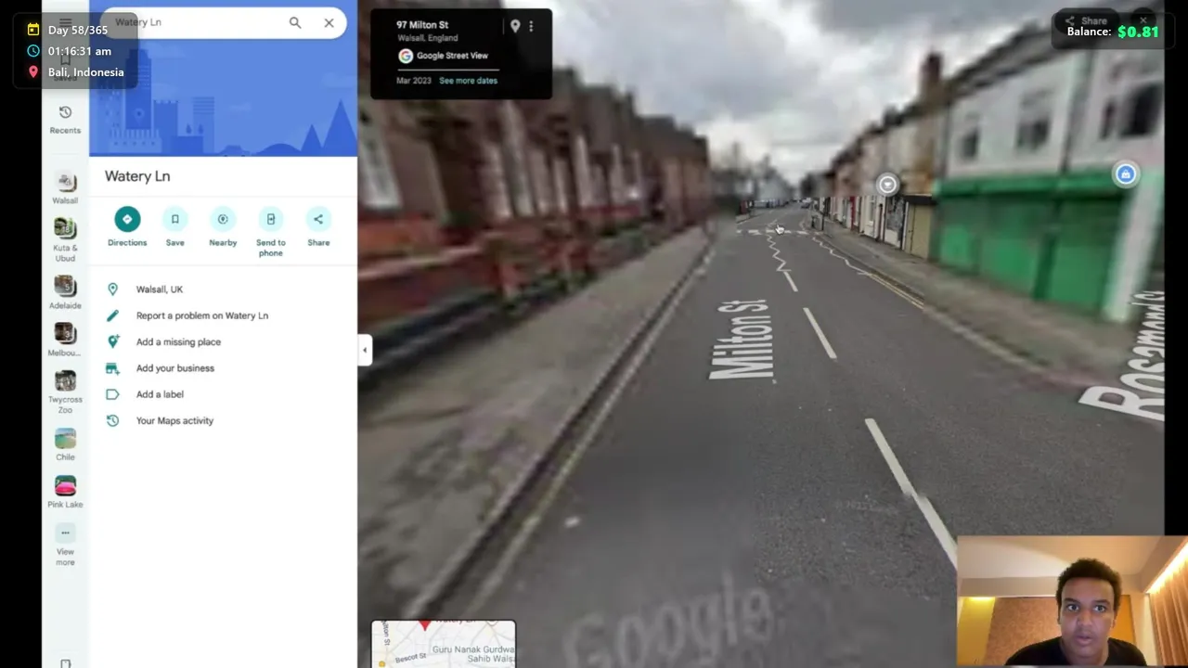Open the Adelaide recent place

coord(65,292)
